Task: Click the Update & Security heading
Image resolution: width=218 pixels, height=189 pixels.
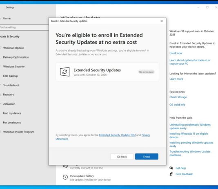Action: coord(9,36)
